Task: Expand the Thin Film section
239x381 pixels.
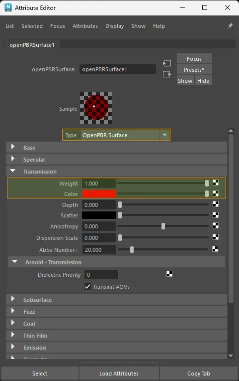Action: (x=116, y=335)
